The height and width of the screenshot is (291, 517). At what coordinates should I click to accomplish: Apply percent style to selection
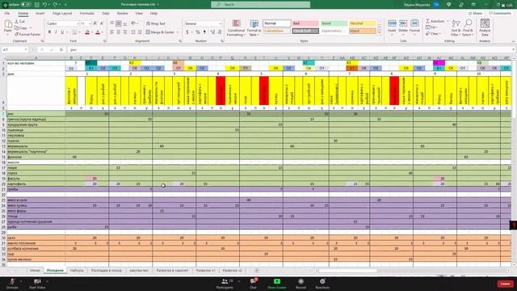[x=197, y=32]
